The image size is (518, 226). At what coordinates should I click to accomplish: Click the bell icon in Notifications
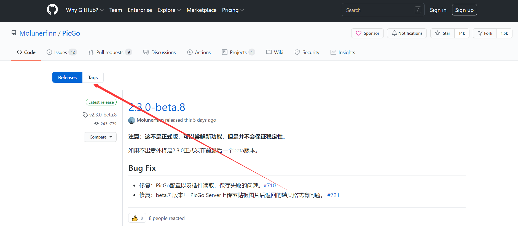(x=394, y=33)
